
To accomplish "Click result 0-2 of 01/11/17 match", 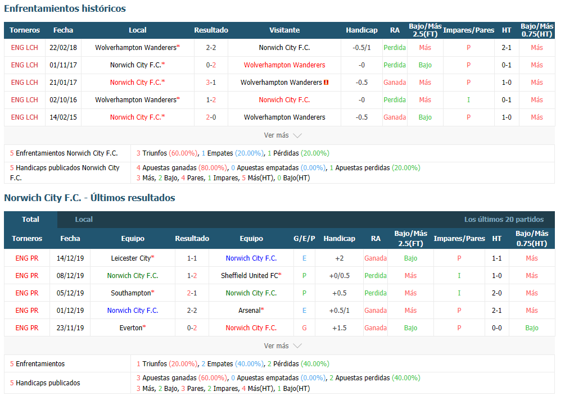I will tap(211, 65).
